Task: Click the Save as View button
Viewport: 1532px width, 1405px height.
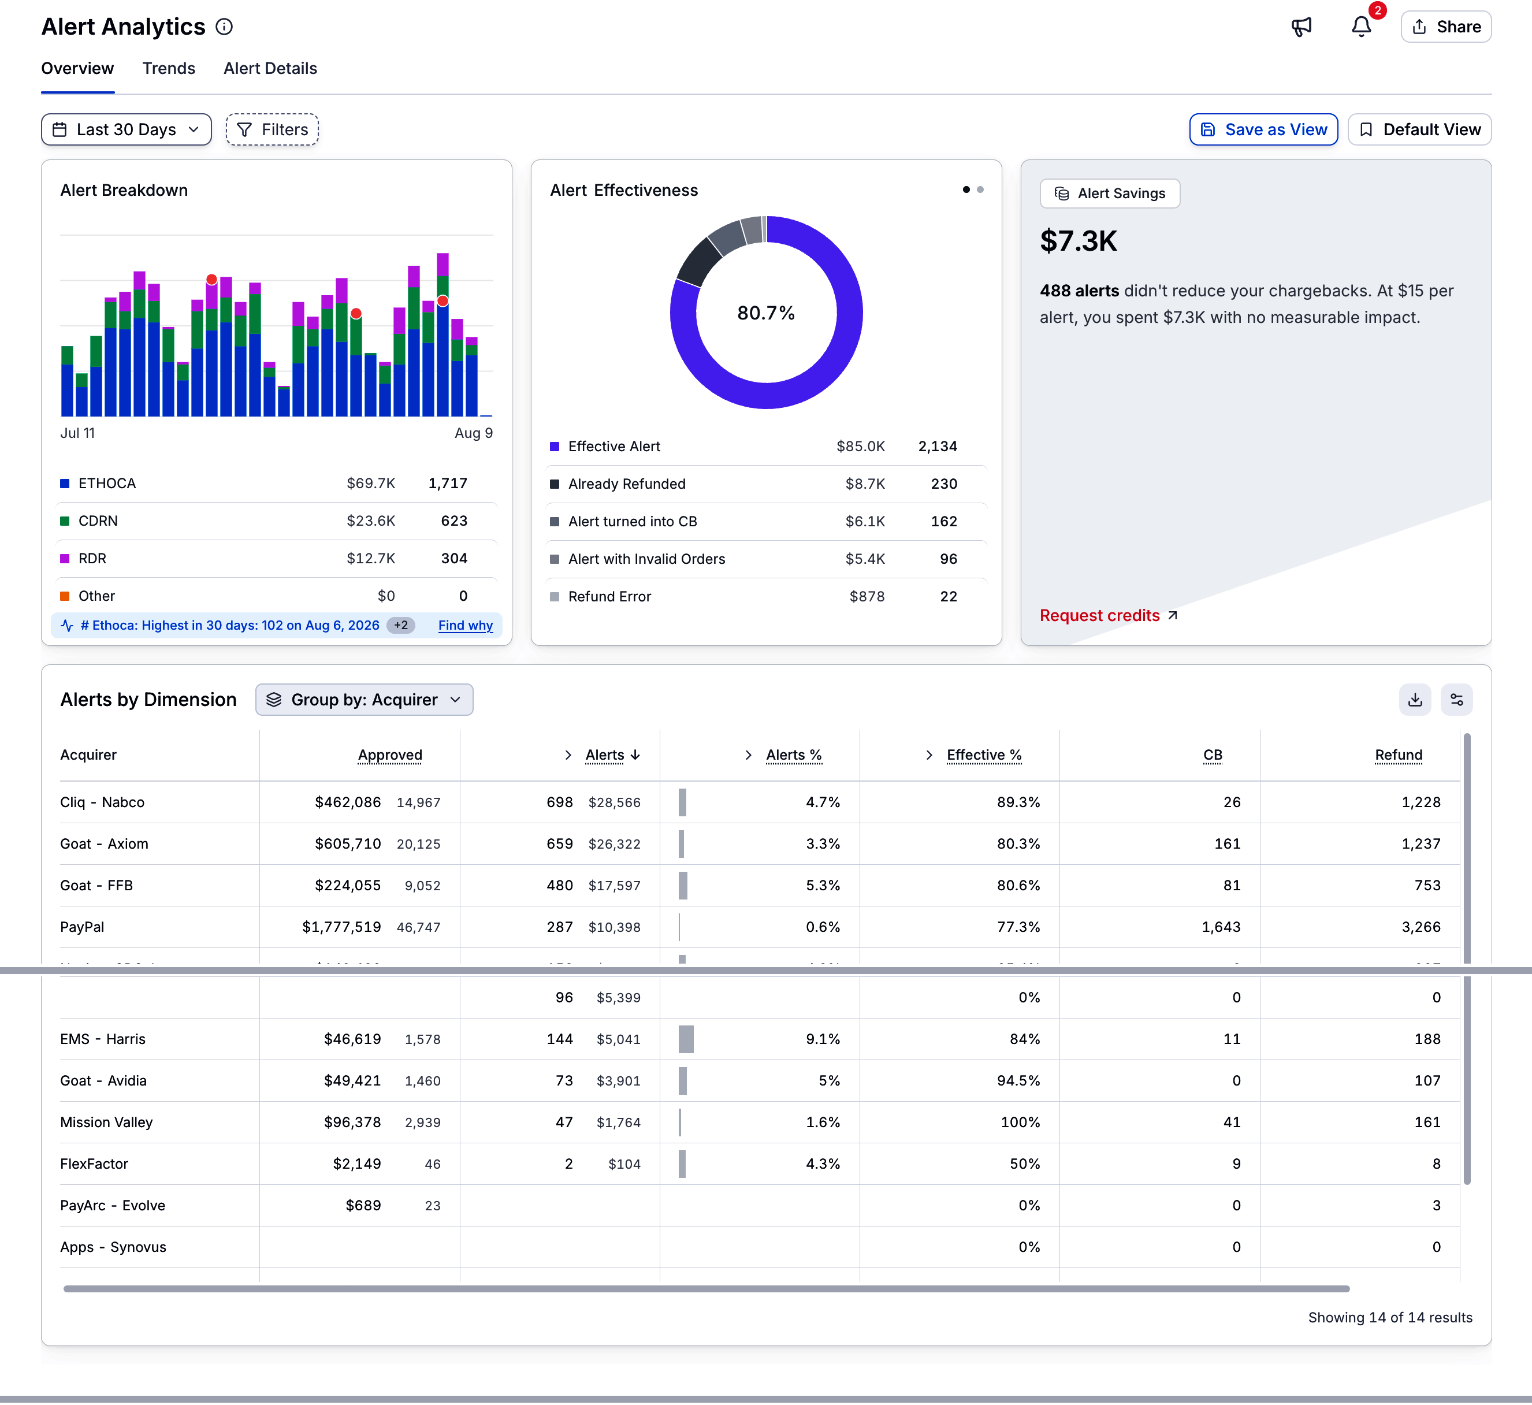Action: coord(1263,129)
